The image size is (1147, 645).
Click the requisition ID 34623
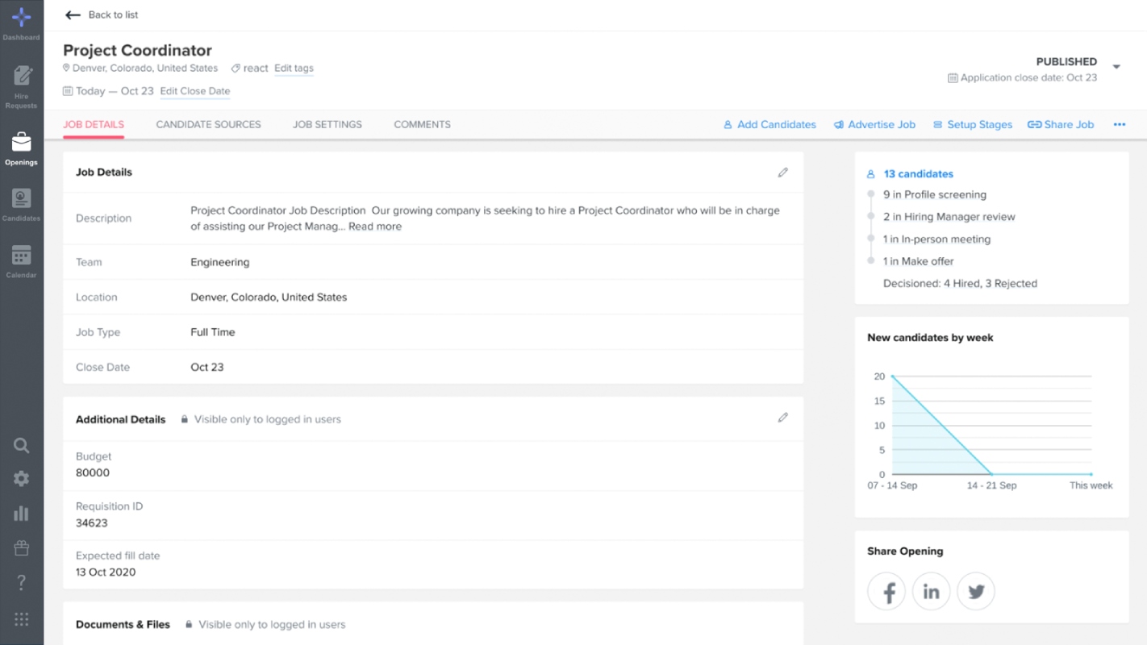[x=92, y=523]
